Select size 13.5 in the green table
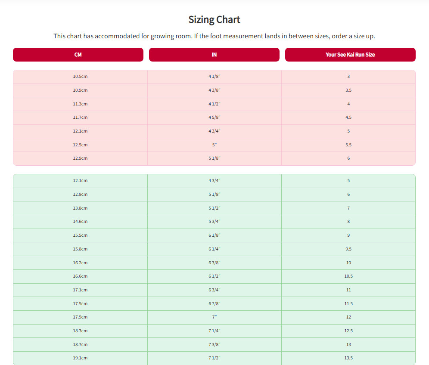The height and width of the screenshot is (365, 429). coord(348,358)
